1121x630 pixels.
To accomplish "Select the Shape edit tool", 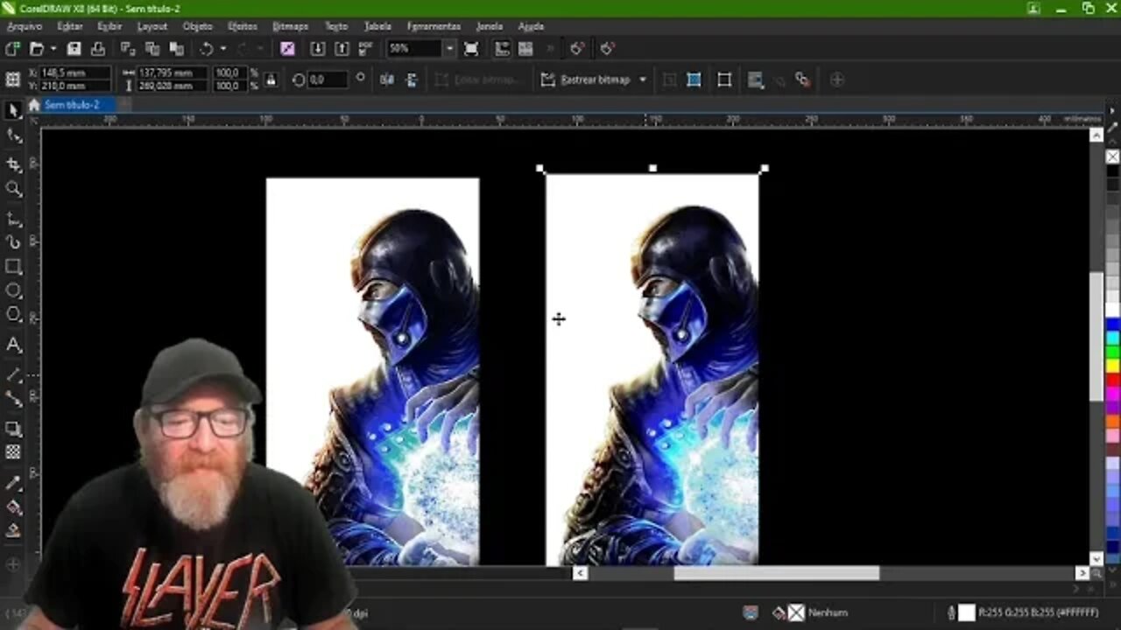I will pos(13,136).
